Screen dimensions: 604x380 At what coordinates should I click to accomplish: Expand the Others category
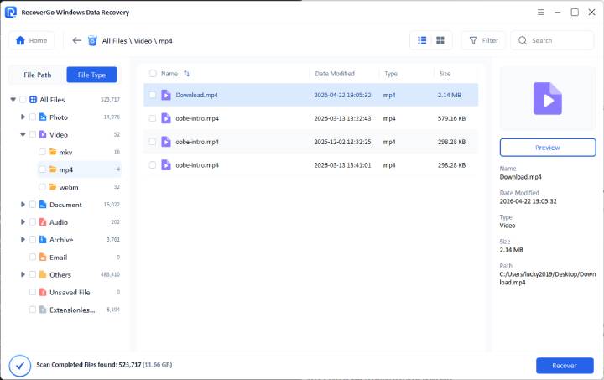tap(23, 274)
